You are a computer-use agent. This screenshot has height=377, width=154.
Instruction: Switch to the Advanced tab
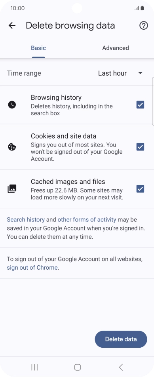click(x=116, y=48)
